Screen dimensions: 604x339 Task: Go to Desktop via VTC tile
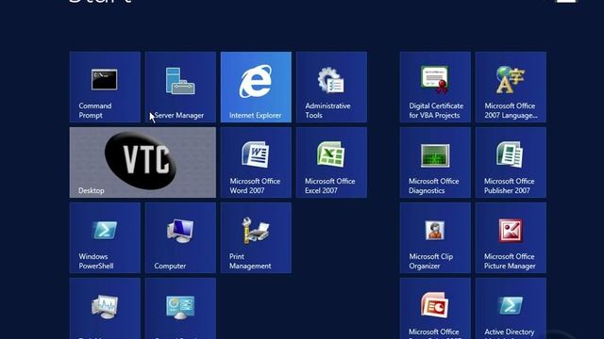(143, 162)
